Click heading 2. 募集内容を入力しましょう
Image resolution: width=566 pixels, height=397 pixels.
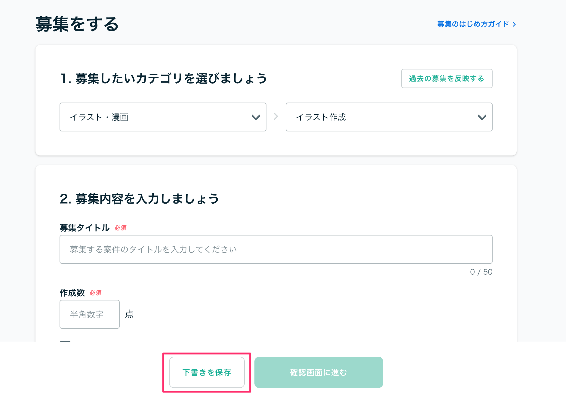click(x=140, y=199)
